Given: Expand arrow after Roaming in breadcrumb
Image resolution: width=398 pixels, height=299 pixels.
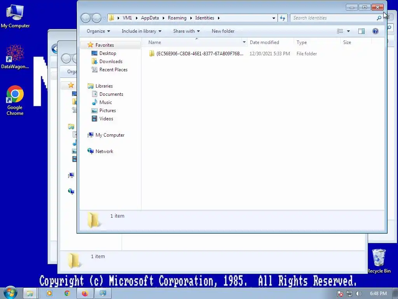Looking at the screenshot, I should pos(191,18).
